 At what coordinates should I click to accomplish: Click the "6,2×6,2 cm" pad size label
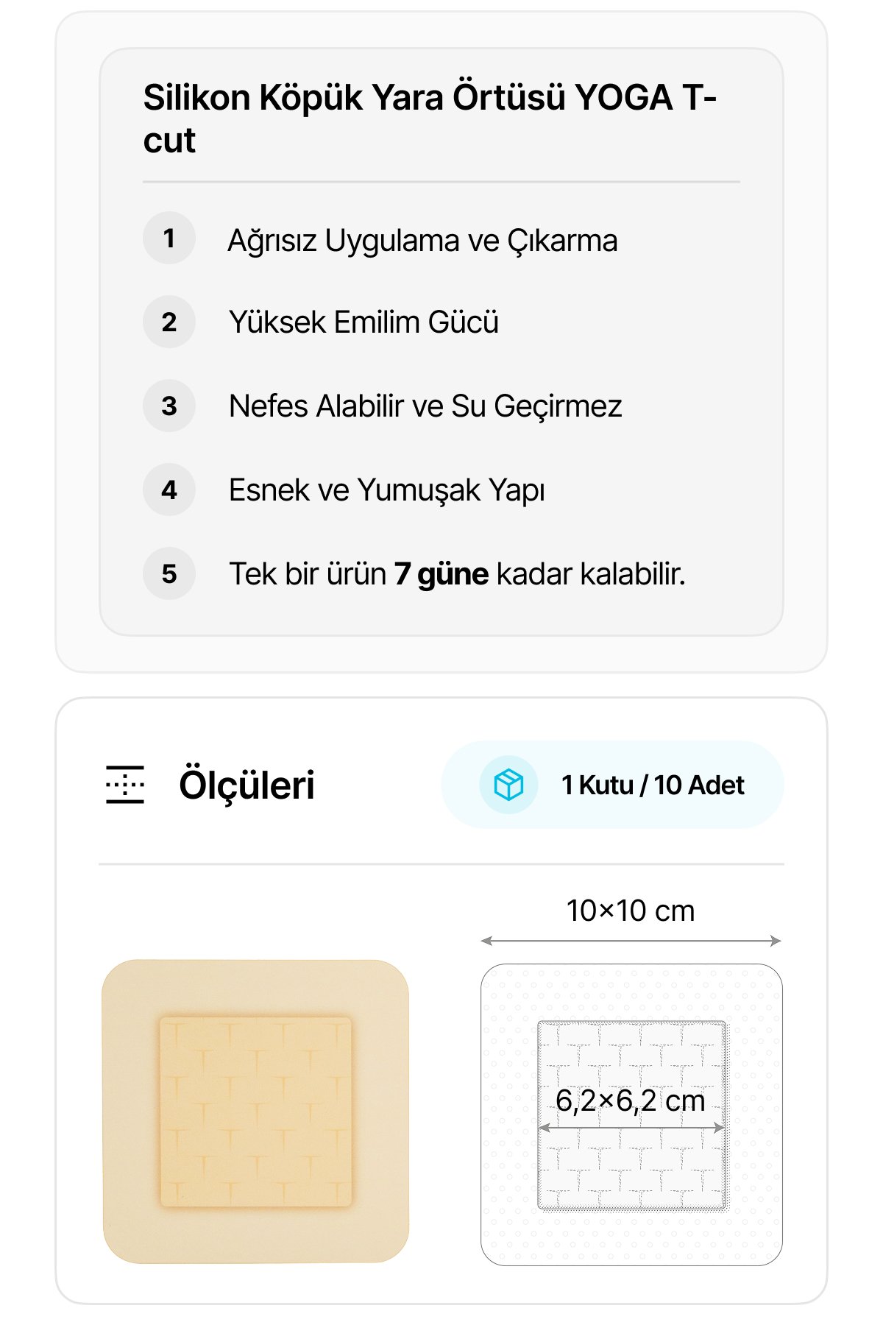(x=631, y=1100)
